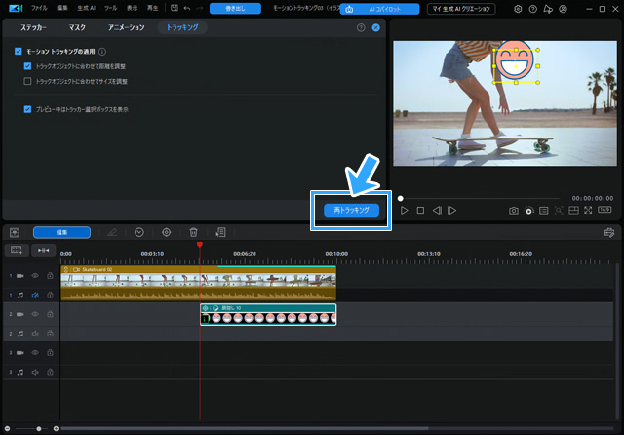
Task: Click the 書き出し export button
Action: click(x=235, y=9)
